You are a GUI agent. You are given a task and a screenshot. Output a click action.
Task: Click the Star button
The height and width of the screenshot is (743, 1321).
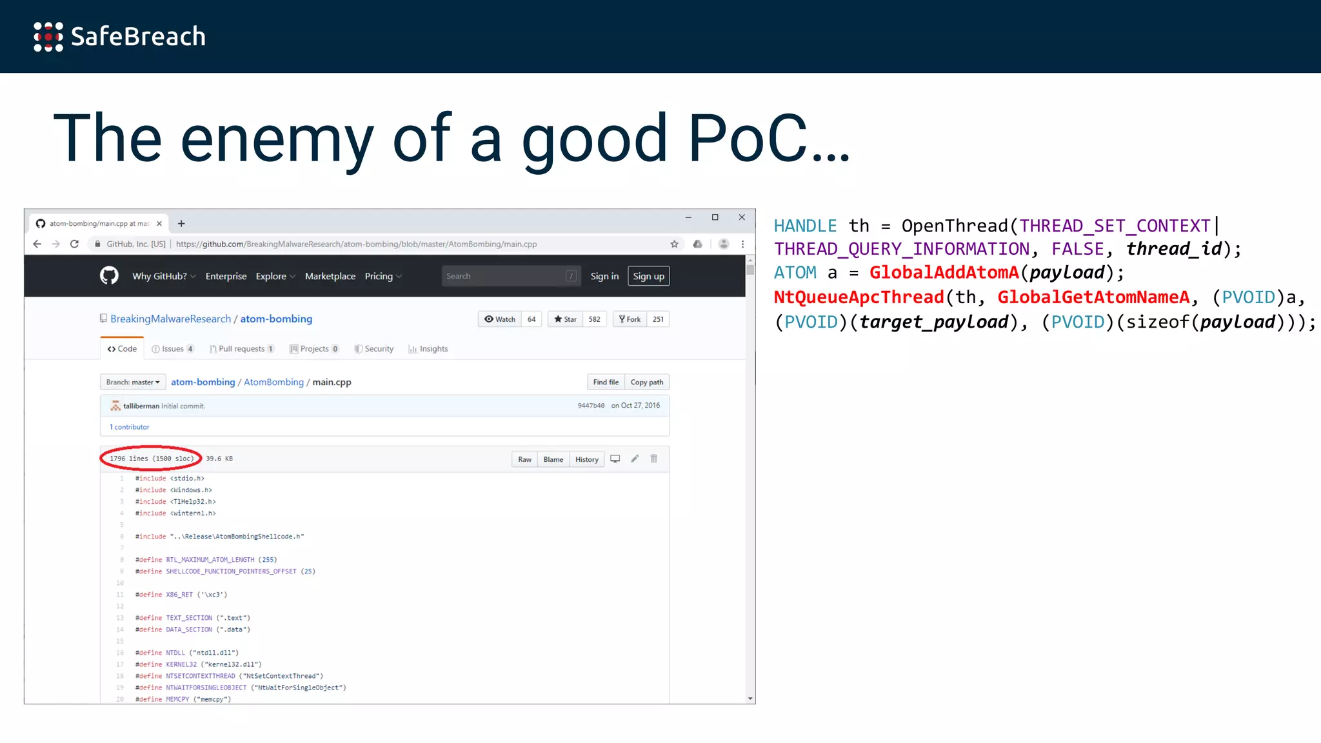click(565, 319)
